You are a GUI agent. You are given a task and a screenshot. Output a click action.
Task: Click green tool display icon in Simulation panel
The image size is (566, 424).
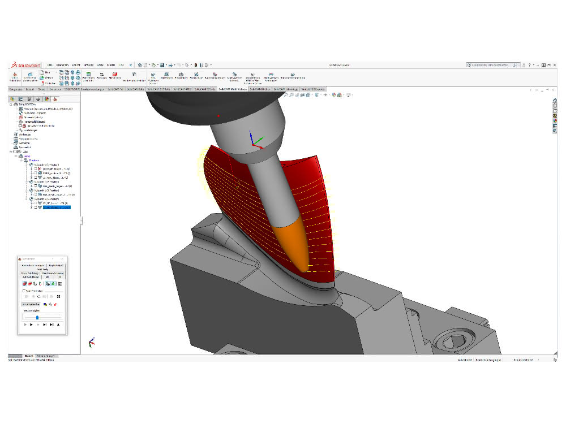(53, 284)
